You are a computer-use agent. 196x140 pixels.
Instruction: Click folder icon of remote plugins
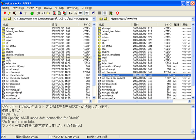pos(100,52)
